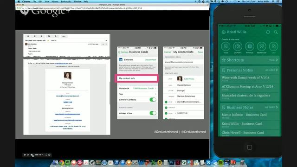Screen dimensions: 297x167
Task: Open the File menu
Action: 34,1
